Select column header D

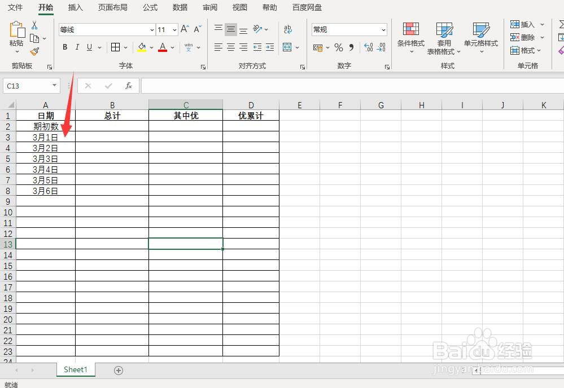pyautogui.click(x=251, y=105)
